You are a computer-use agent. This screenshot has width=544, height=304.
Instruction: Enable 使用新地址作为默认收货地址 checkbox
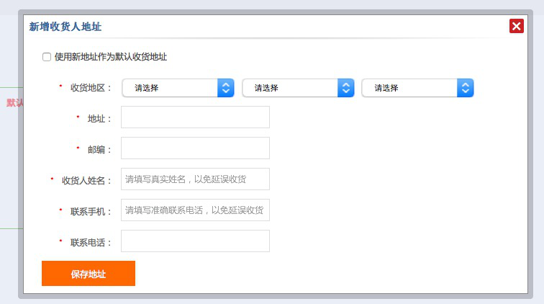tap(47, 57)
